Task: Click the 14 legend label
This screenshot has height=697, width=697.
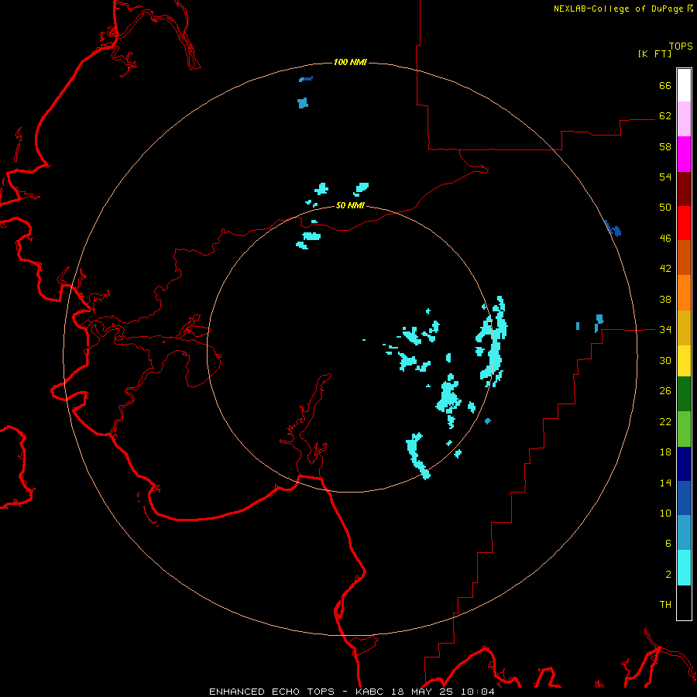Action: click(665, 482)
